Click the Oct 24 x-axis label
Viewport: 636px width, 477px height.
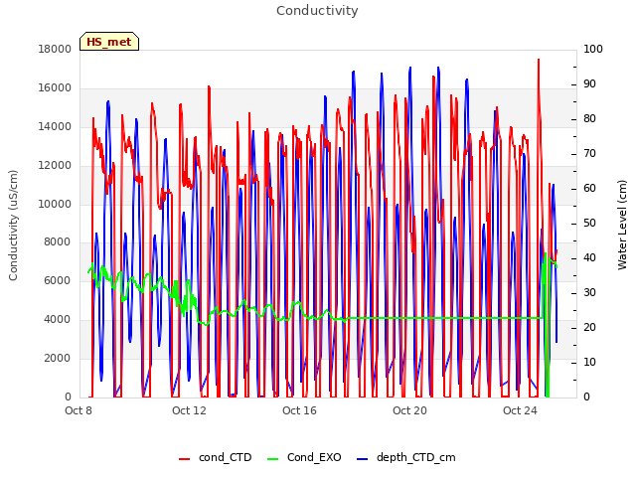pyautogui.click(x=520, y=410)
